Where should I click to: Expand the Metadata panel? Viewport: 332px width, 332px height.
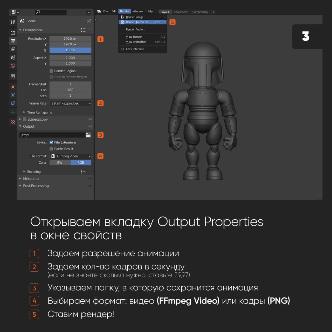point(20,179)
